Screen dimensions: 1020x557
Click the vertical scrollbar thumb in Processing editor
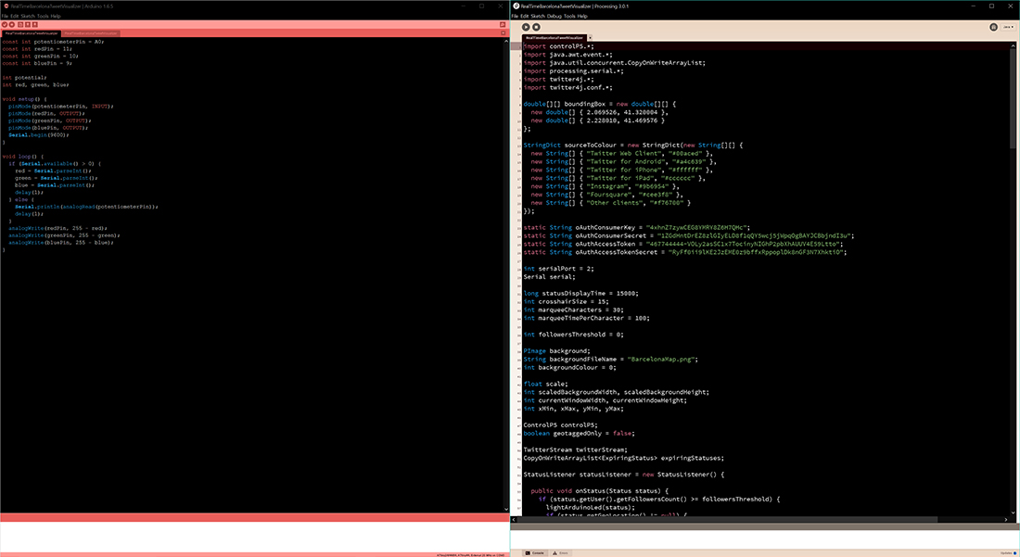pos(1013,97)
